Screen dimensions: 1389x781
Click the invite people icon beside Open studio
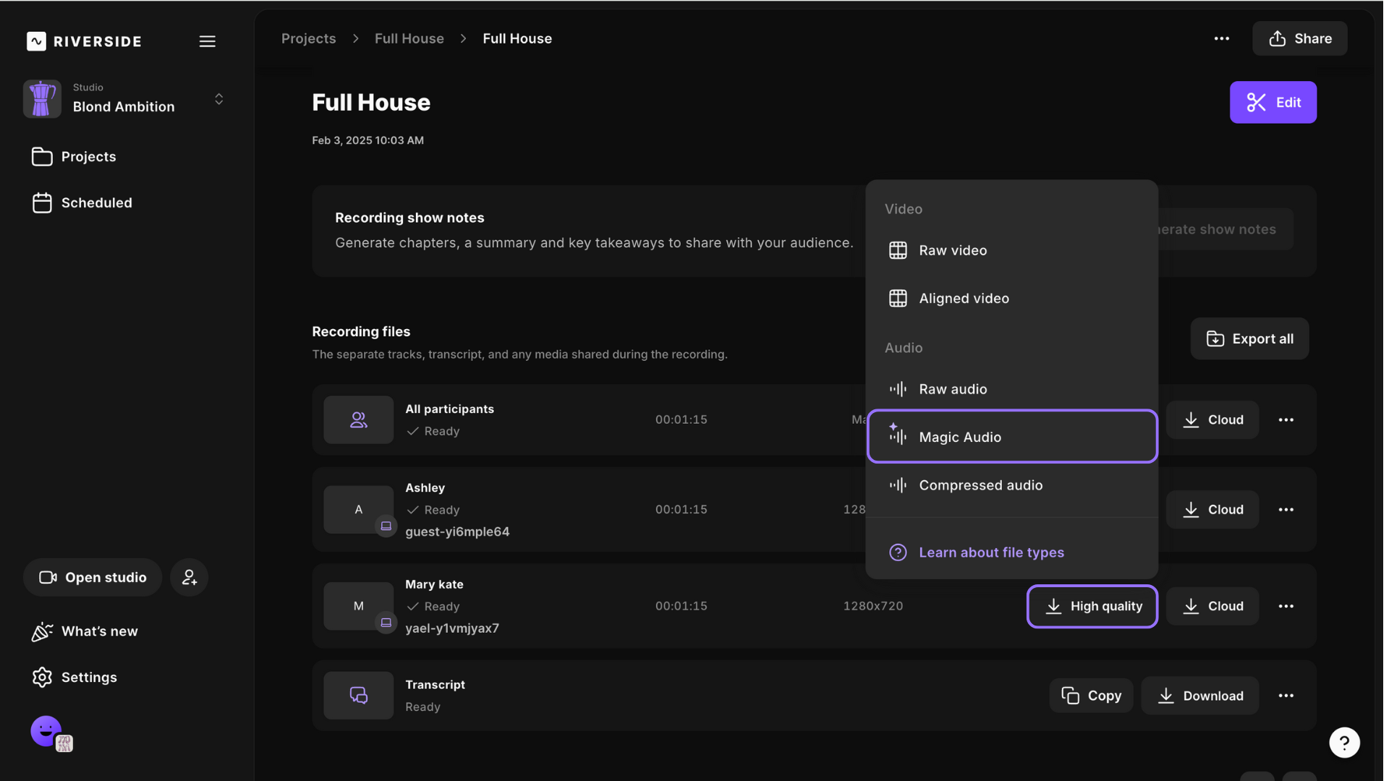[189, 577]
